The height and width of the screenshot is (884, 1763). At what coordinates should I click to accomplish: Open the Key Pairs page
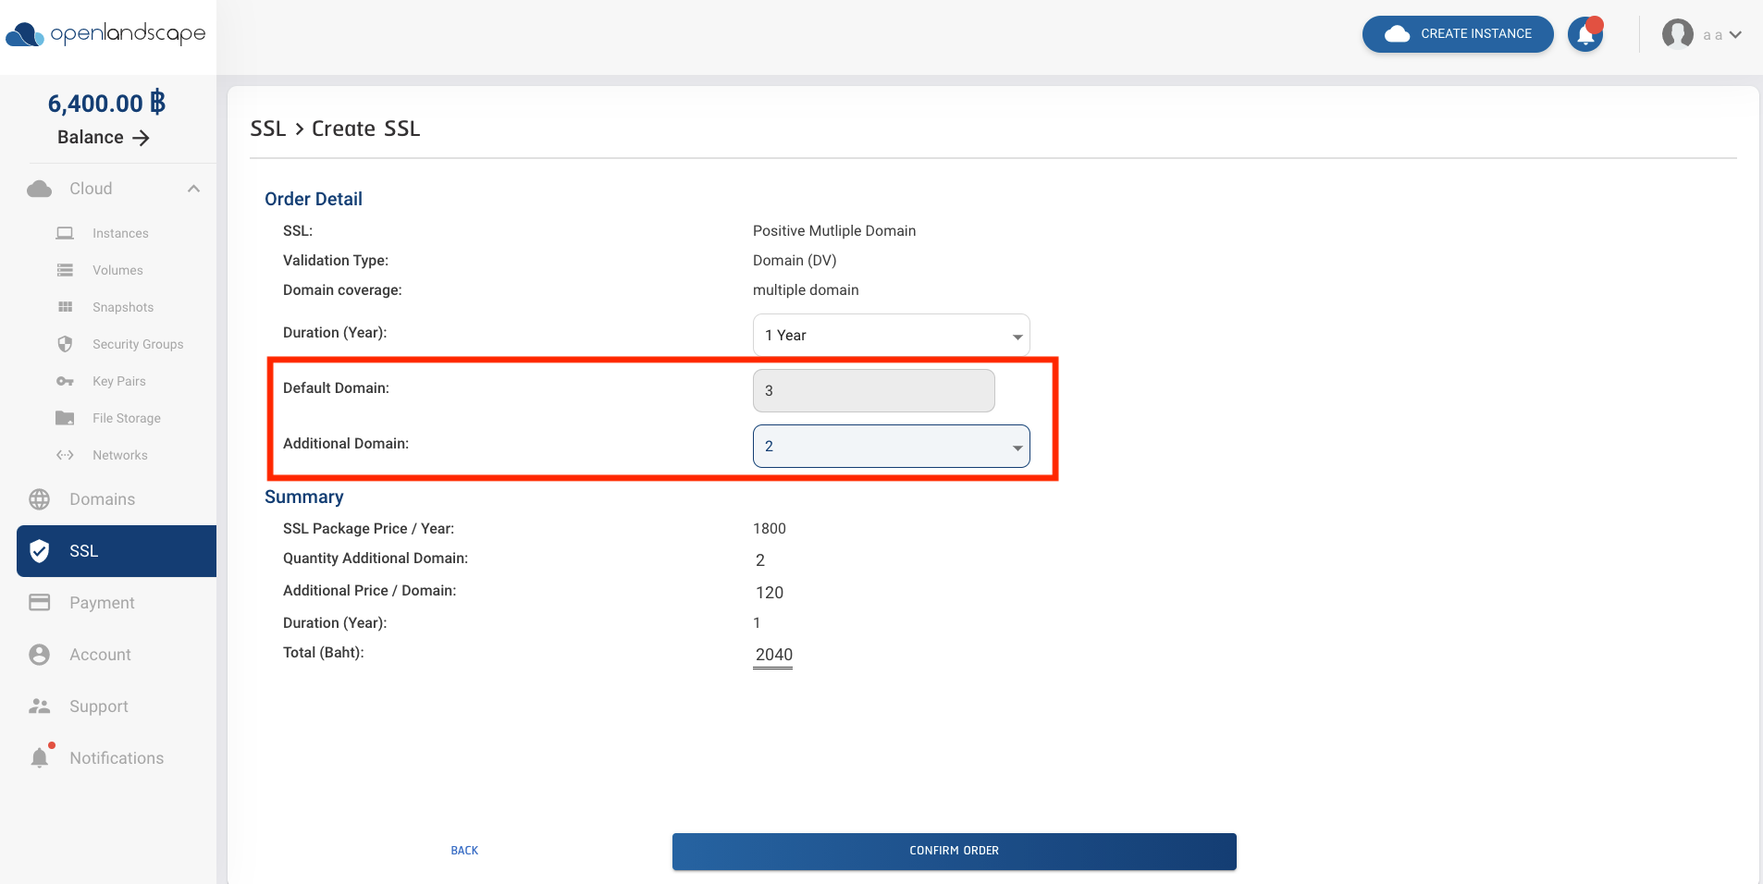click(x=118, y=381)
